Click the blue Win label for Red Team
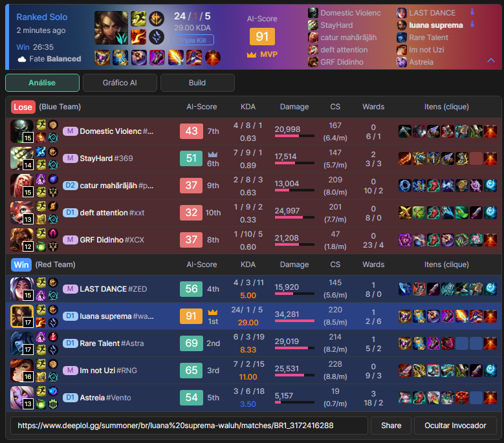 pyautogui.click(x=21, y=265)
